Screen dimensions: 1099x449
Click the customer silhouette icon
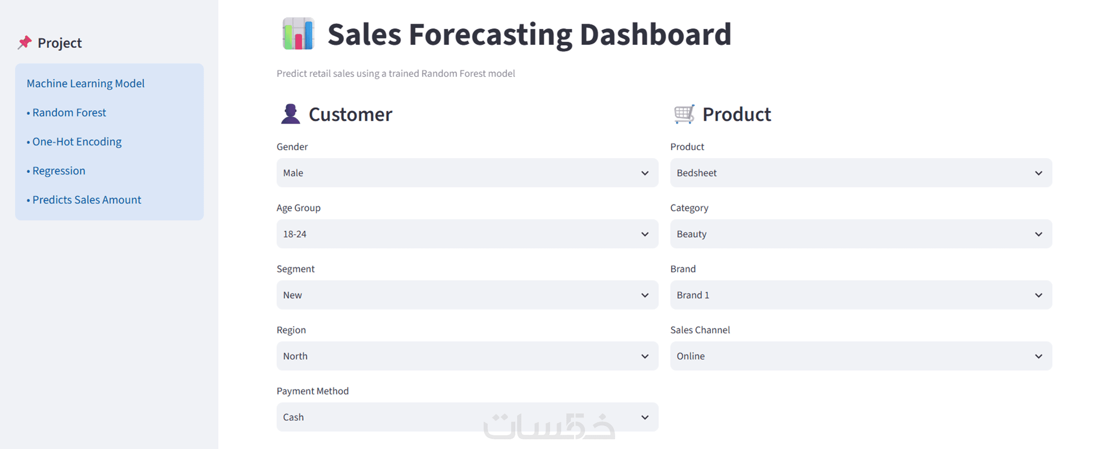pos(290,114)
